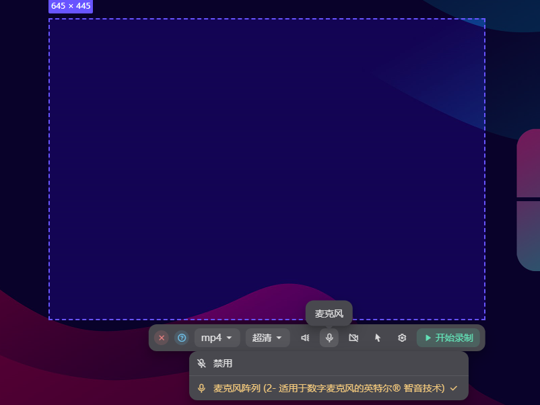The height and width of the screenshot is (405, 540).
Task: Start recording with 开始录制 button
Action: coord(448,338)
